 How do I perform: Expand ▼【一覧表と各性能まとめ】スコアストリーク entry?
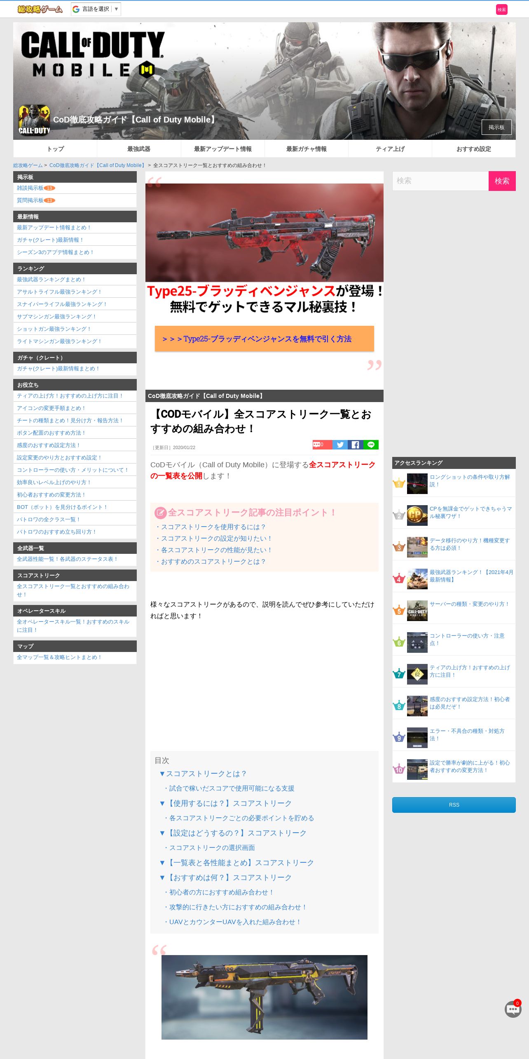tap(236, 863)
